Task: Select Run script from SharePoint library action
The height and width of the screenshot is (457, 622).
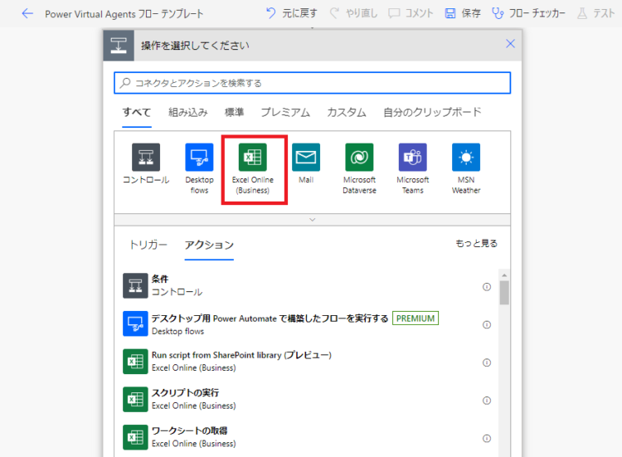Action: pyautogui.click(x=305, y=362)
